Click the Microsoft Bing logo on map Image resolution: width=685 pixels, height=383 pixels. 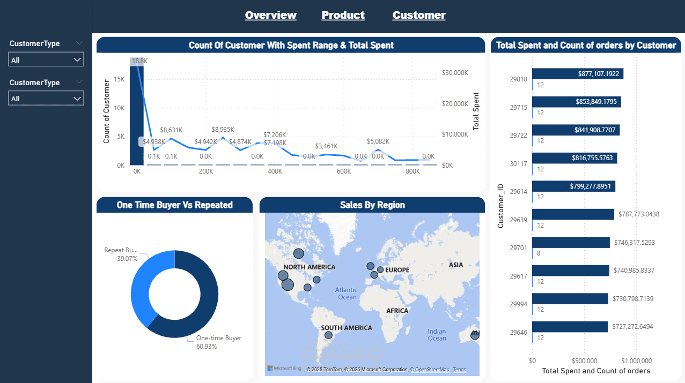(284, 369)
